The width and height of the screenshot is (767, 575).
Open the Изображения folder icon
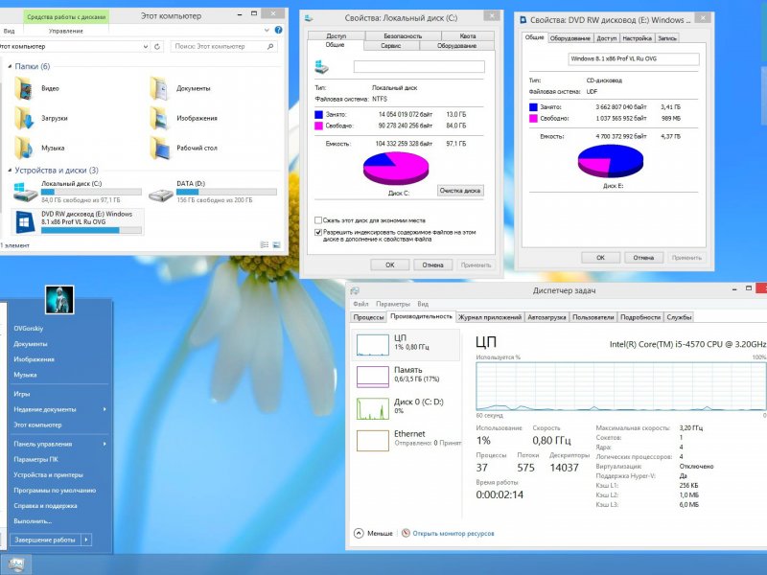point(159,118)
